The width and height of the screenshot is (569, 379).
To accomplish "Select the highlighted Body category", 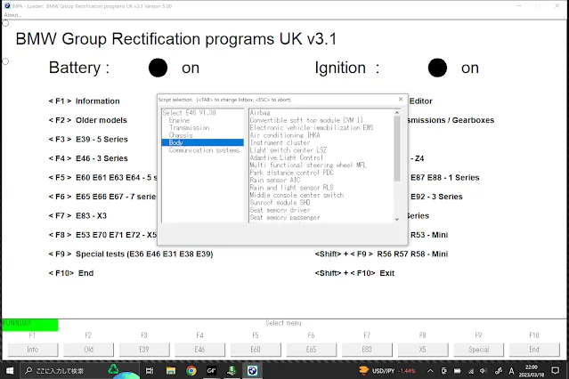I will tap(202, 142).
